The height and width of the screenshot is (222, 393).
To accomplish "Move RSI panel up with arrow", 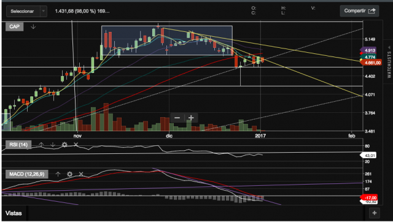I will pyautogui.click(x=41, y=144).
